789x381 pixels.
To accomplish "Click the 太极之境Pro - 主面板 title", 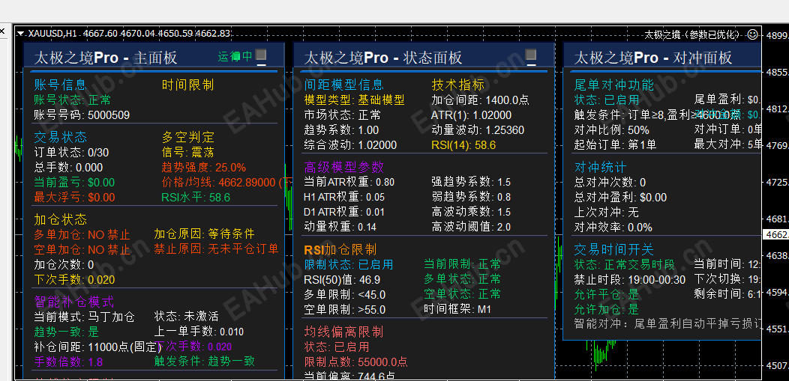I will pos(106,58).
